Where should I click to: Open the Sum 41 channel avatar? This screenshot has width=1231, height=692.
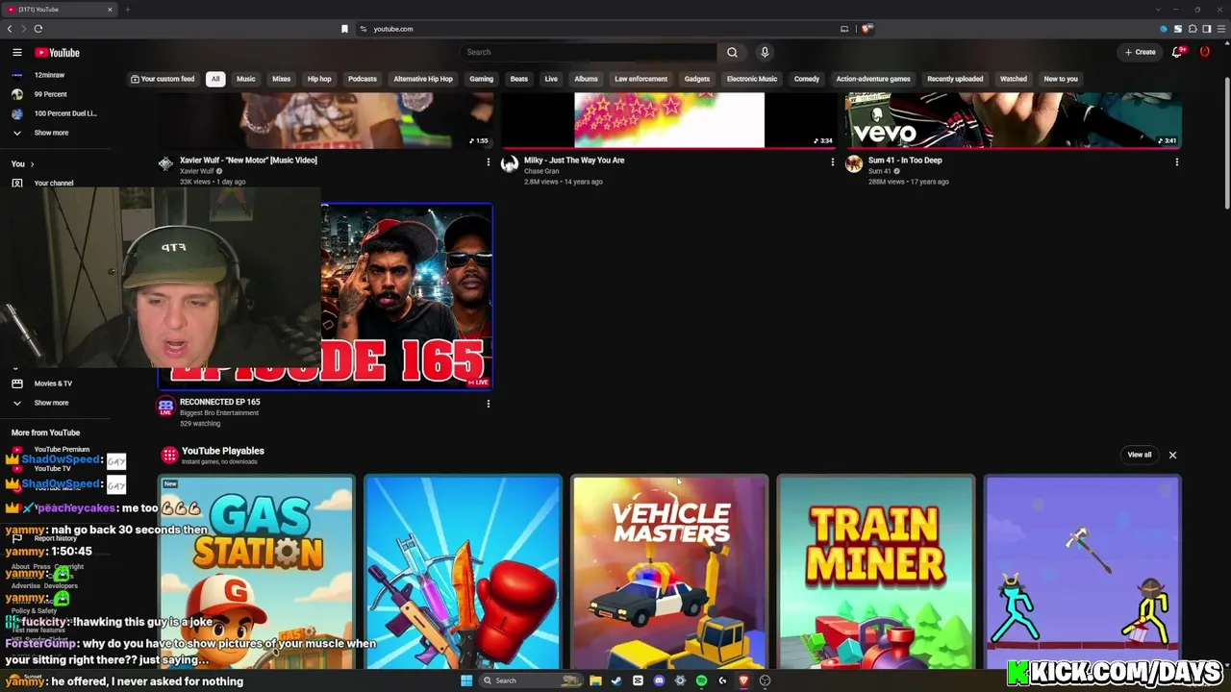[854, 164]
